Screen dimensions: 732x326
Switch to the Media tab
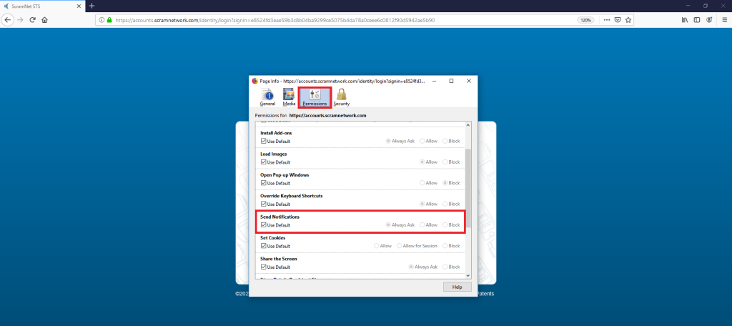[289, 97]
